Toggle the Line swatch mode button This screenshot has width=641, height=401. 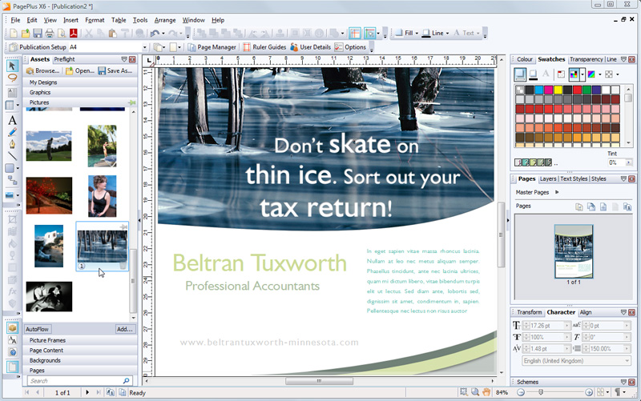pyautogui.click(x=533, y=74)
